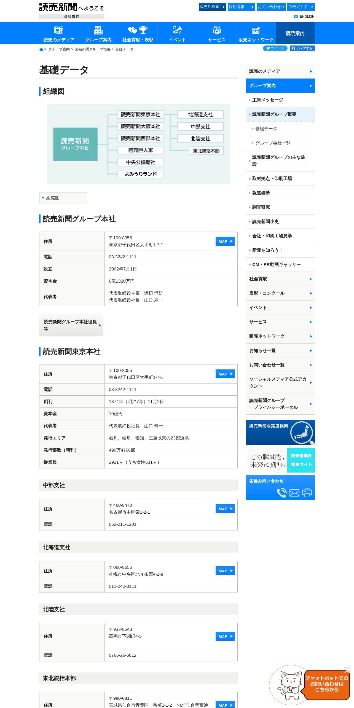Open 新聞を知ろう！ in the sidebar

280,250
